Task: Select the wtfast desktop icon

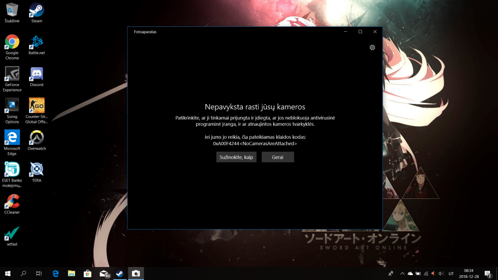Action: click(12, 236)
